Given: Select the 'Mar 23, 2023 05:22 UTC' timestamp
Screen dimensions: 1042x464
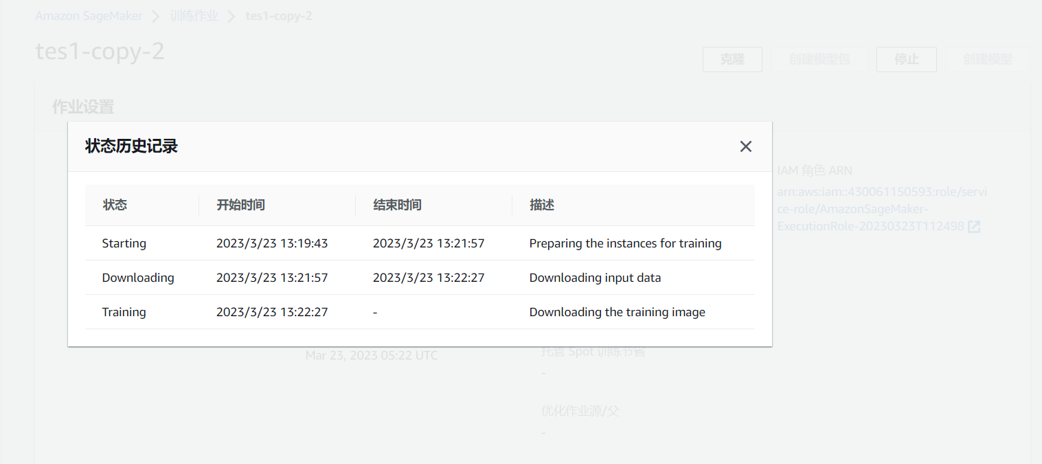Looking at the screenshot, I should click(372, 355).
